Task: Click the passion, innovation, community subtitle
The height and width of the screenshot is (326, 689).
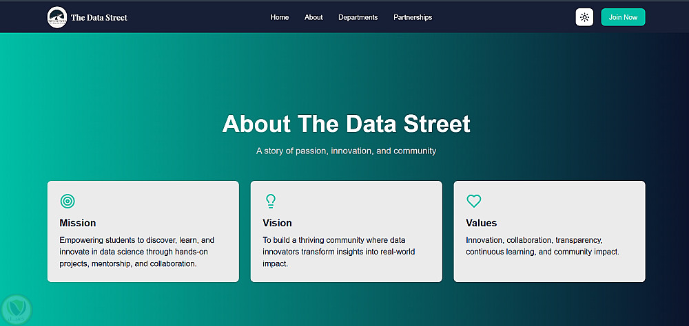Action: (x=346, y=151)
